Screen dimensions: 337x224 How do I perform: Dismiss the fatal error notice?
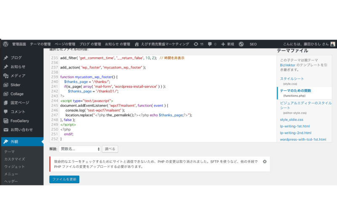click(265, 161)
